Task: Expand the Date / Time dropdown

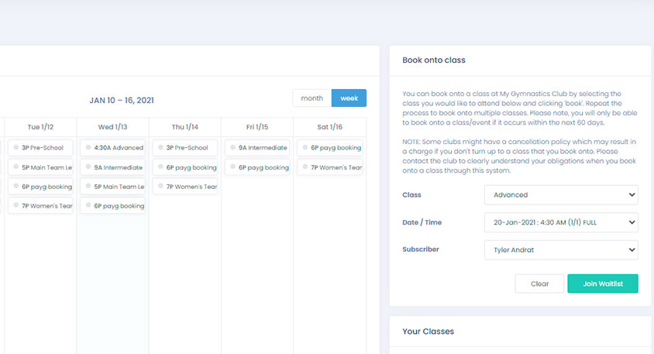Action: 561,222
